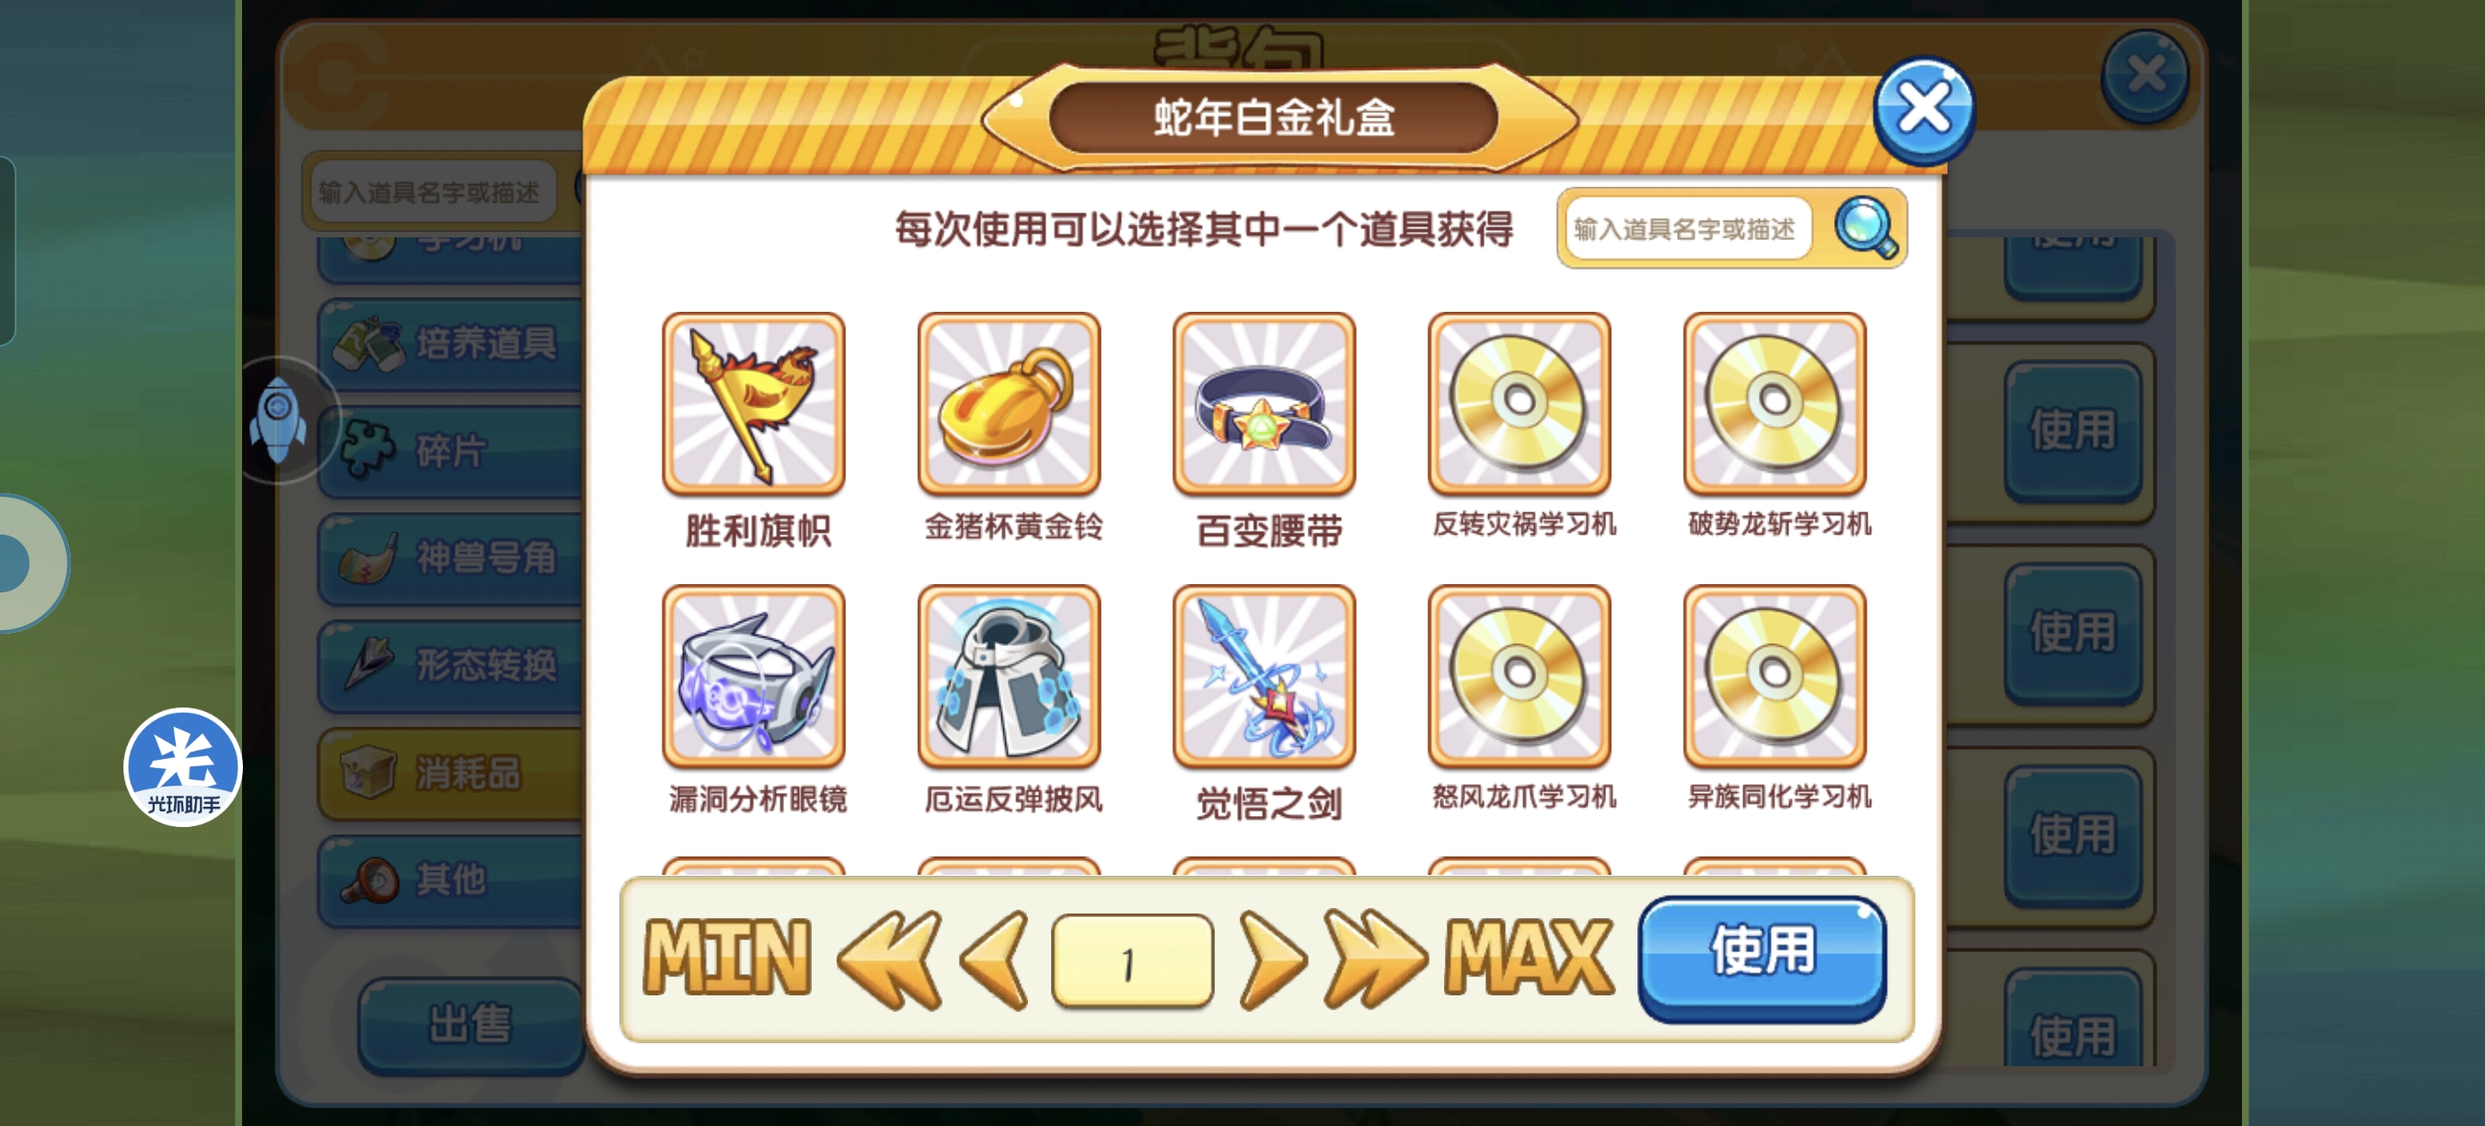The height and width of the screenshot is (1126, 2485).
Task: Decrease quantity with double left arrows
Action: [x=889, y=959]
